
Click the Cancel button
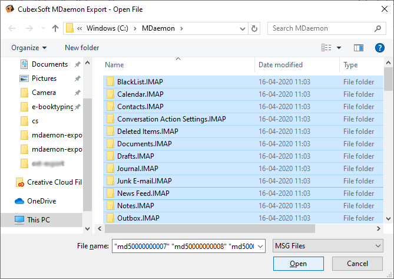(357, 264)
